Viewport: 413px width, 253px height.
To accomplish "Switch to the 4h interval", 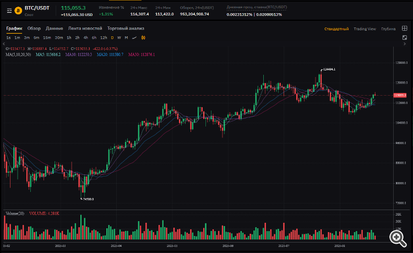I will tap(85, 38).
